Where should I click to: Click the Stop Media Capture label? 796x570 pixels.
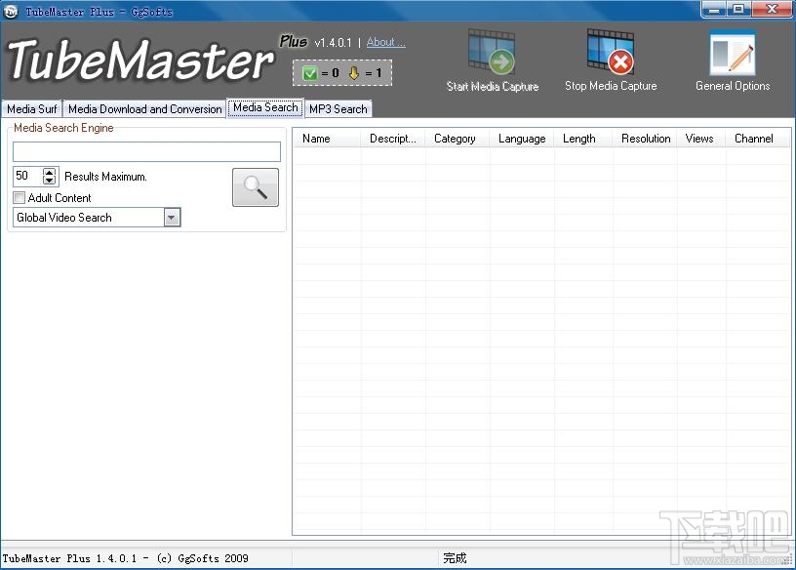point(611,86)
